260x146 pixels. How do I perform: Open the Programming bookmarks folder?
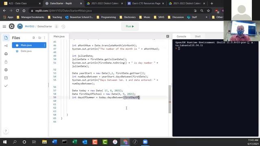coord(106,17)
